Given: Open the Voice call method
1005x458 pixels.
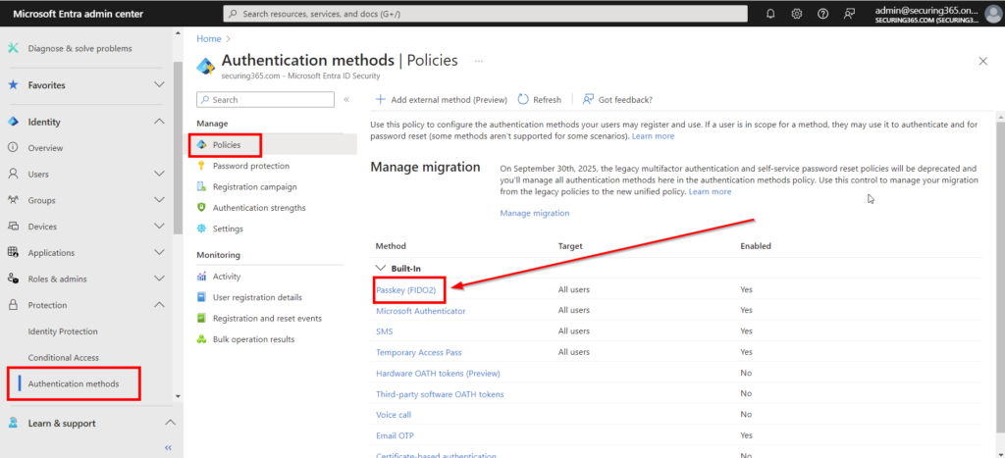Looking at the screenshot, I should [394, 415].
